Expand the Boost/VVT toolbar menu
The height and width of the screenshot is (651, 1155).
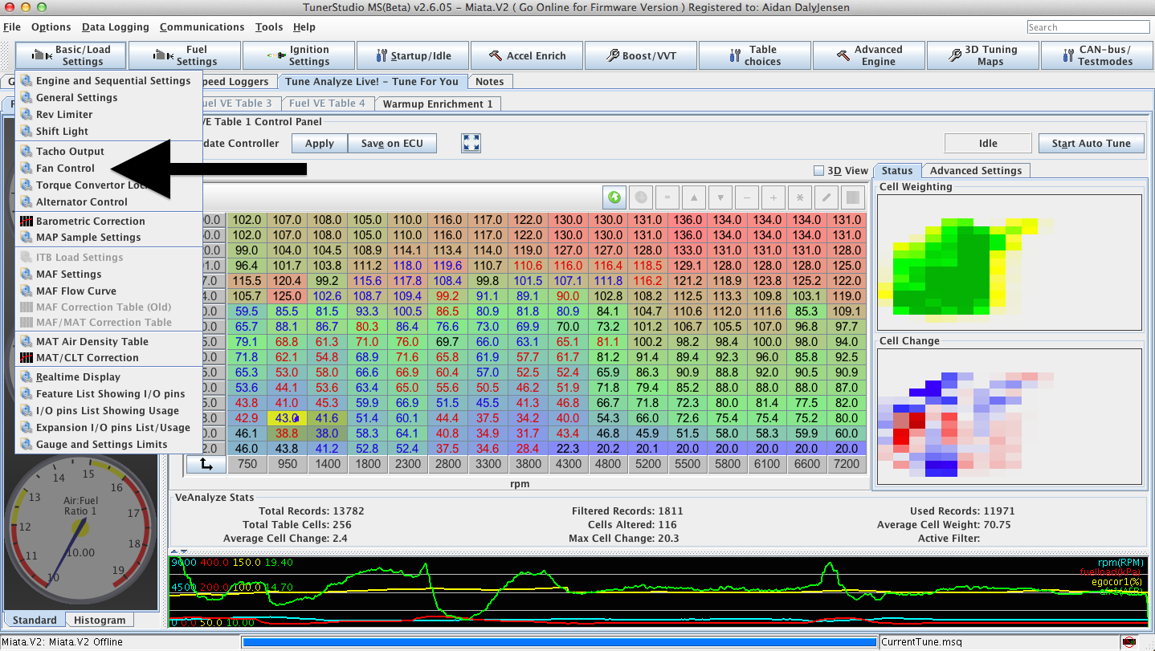tap(641, 55)
